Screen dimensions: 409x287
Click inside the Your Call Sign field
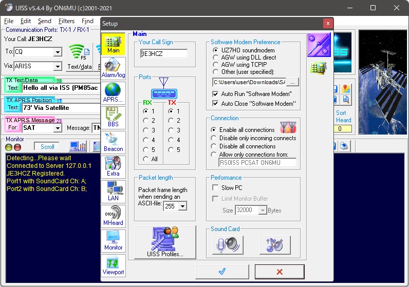coord(164,53)
